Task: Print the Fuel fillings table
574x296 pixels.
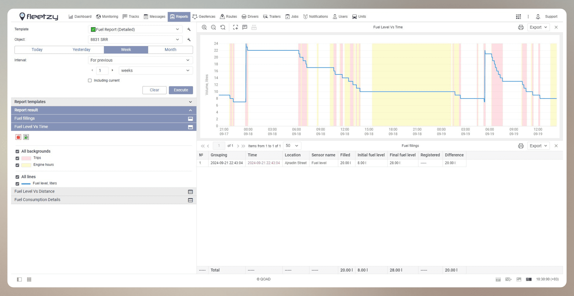Action: pyautogui.click(x=521, y=146)
